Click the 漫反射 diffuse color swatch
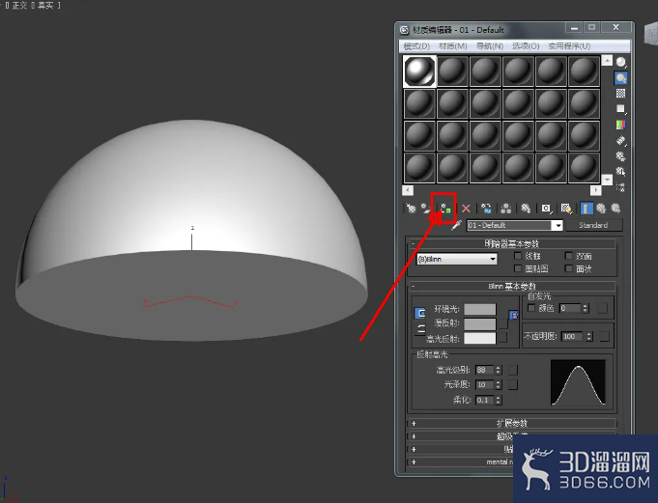658x503 pixels. pos(480,324)
